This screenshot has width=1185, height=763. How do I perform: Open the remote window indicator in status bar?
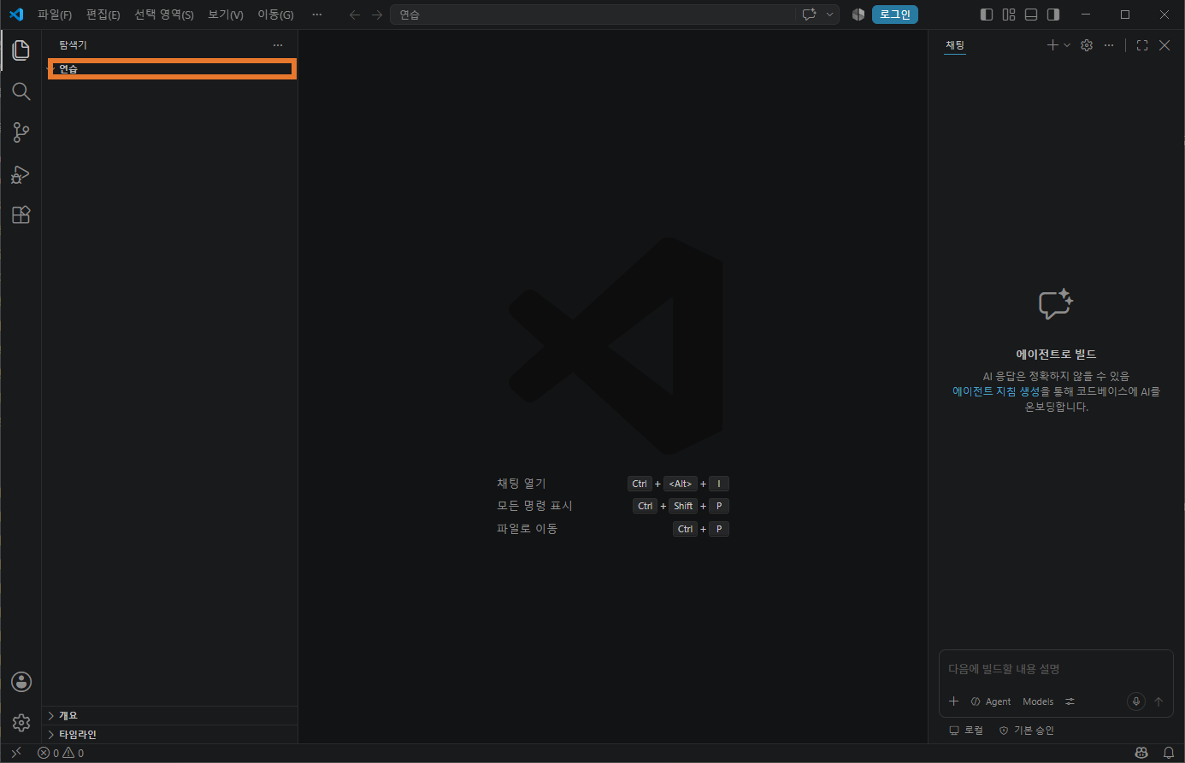16,753
